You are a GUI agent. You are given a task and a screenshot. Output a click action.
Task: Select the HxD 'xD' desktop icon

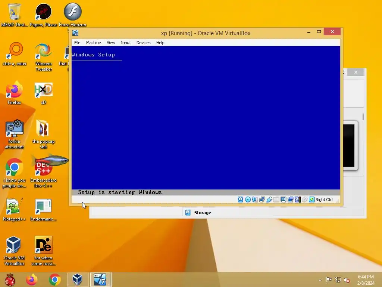[44, 93]
